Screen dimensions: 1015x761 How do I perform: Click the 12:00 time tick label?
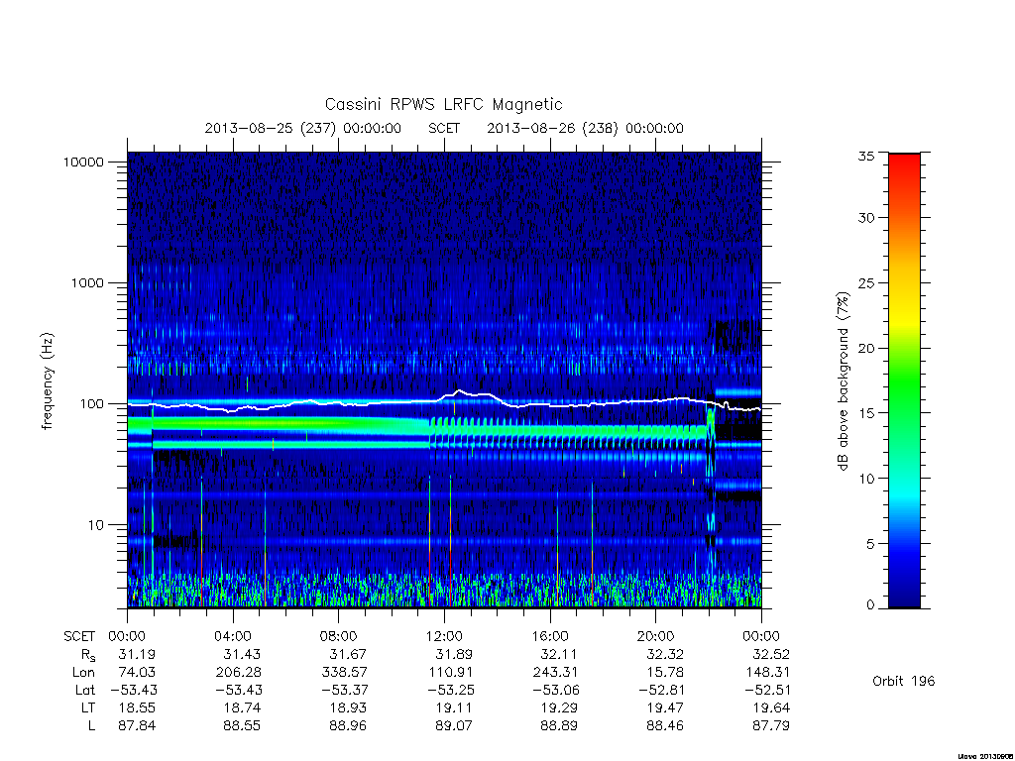(x=444, y=636)
